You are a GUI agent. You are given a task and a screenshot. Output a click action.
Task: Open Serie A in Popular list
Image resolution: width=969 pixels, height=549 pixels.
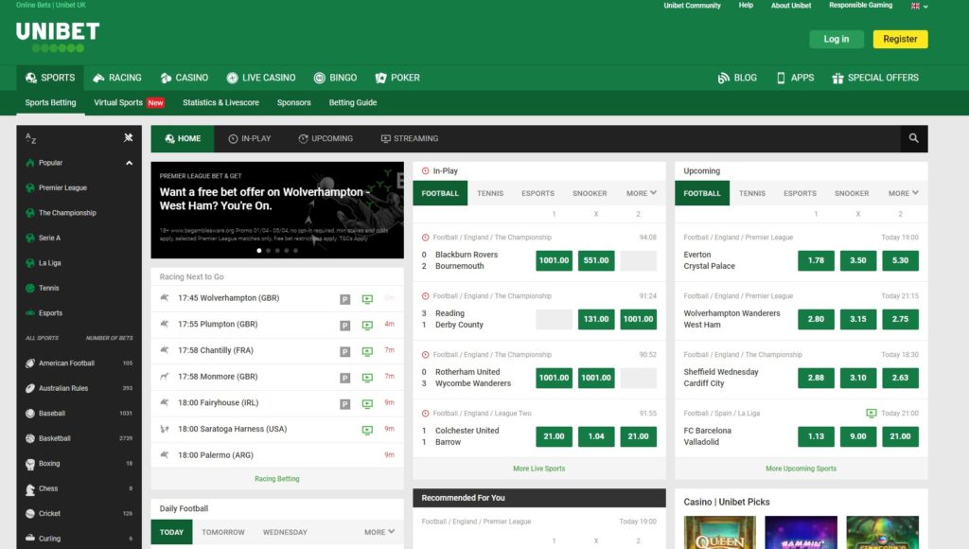(79, 238)
